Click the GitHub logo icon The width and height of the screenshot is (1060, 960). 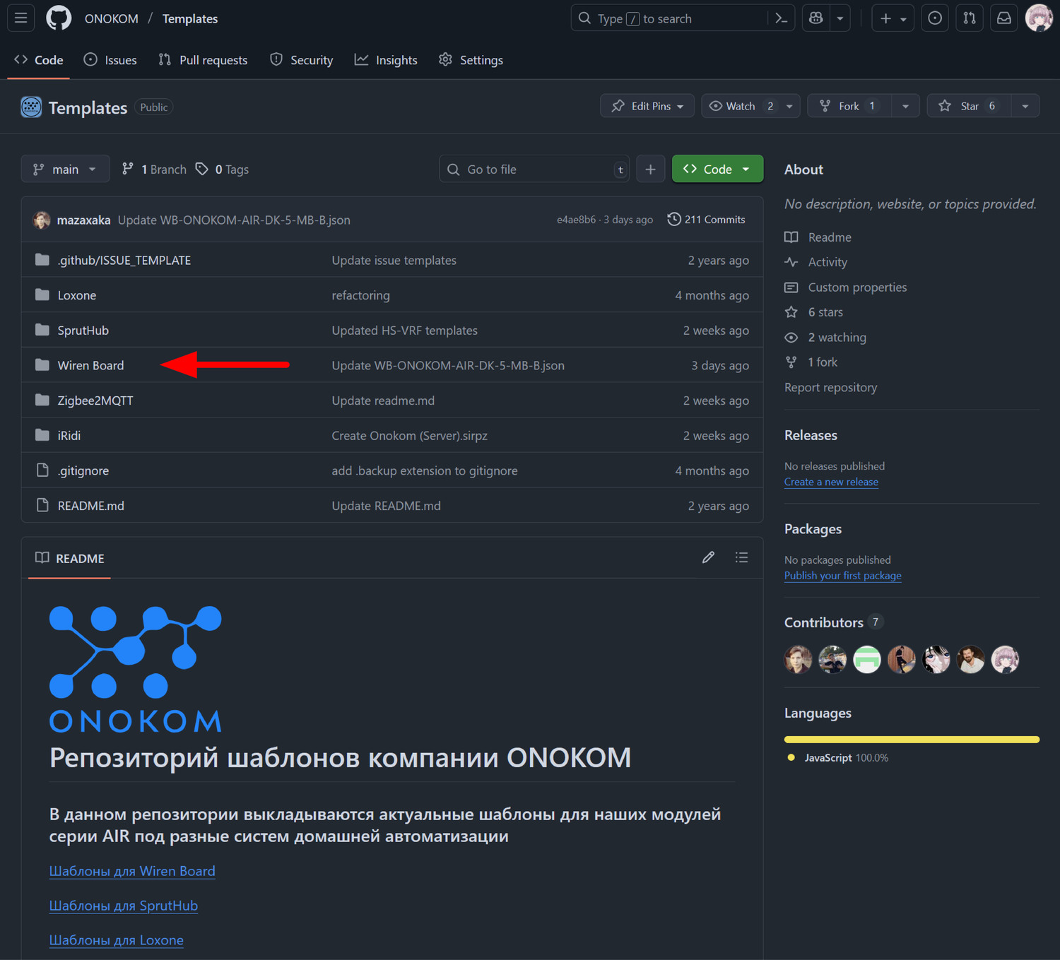(59, 18)
